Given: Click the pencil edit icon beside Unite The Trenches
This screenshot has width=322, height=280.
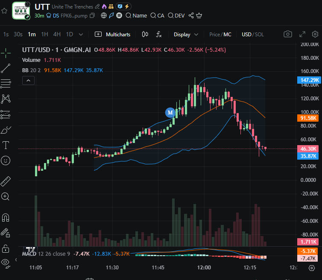Looking at the screenshot, I should click(x=97, y=7).
